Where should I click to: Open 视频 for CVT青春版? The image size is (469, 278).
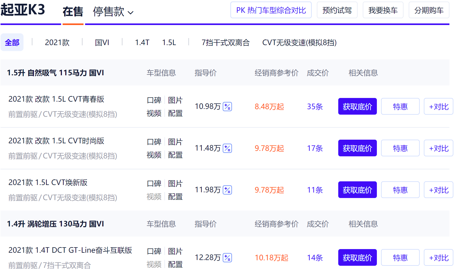coord(154,113)
